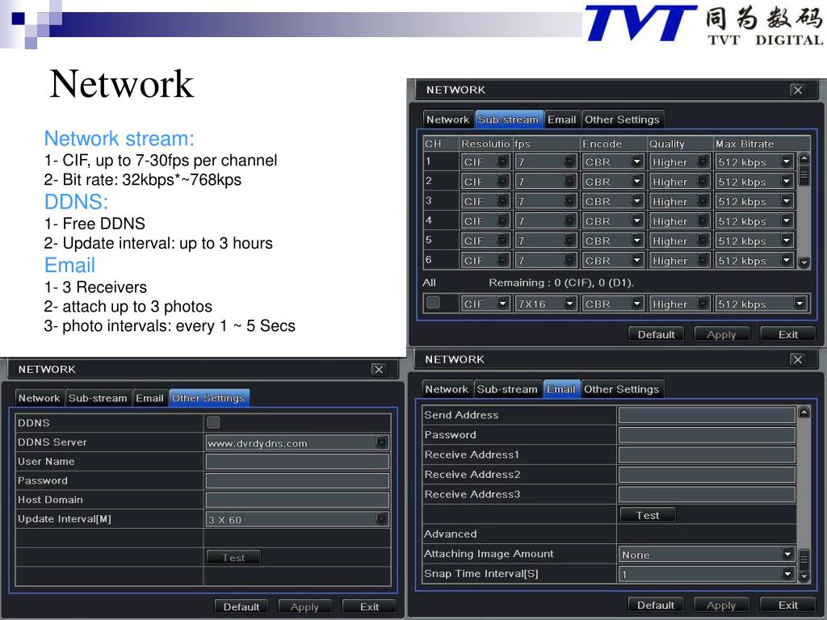Click scroll up arrow in Email list
The width and height of the screenshot is (827, 620).
click(x=804, y=413)
